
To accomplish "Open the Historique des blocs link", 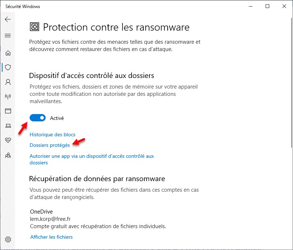I will click(52, 135).
